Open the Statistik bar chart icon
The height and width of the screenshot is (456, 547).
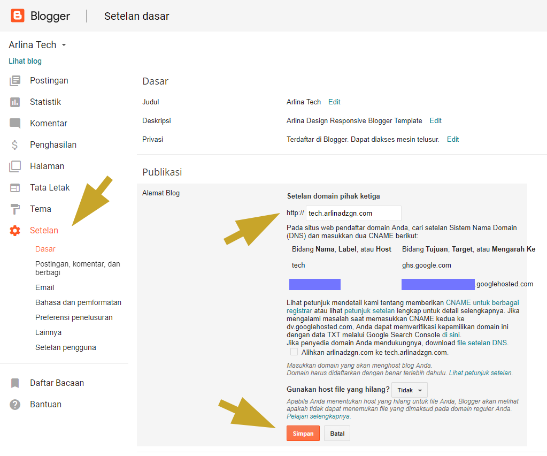click(x=15, y=102)
